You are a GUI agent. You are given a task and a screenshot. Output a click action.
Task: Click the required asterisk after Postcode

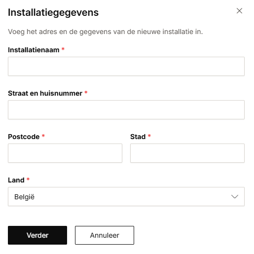[43, 136]
